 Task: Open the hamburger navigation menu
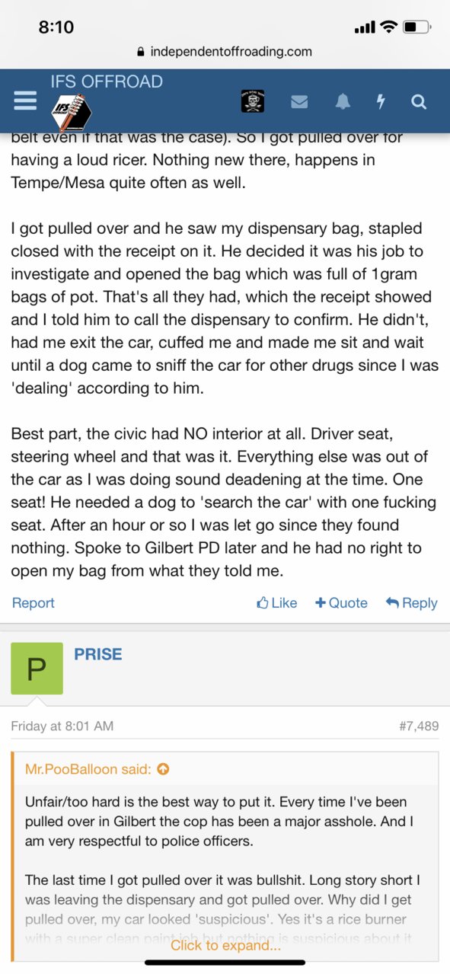25,101
